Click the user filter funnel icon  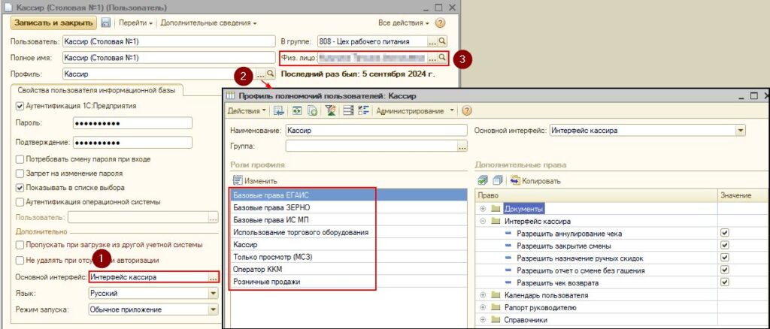pyautogui.click(x=331, y=111)
